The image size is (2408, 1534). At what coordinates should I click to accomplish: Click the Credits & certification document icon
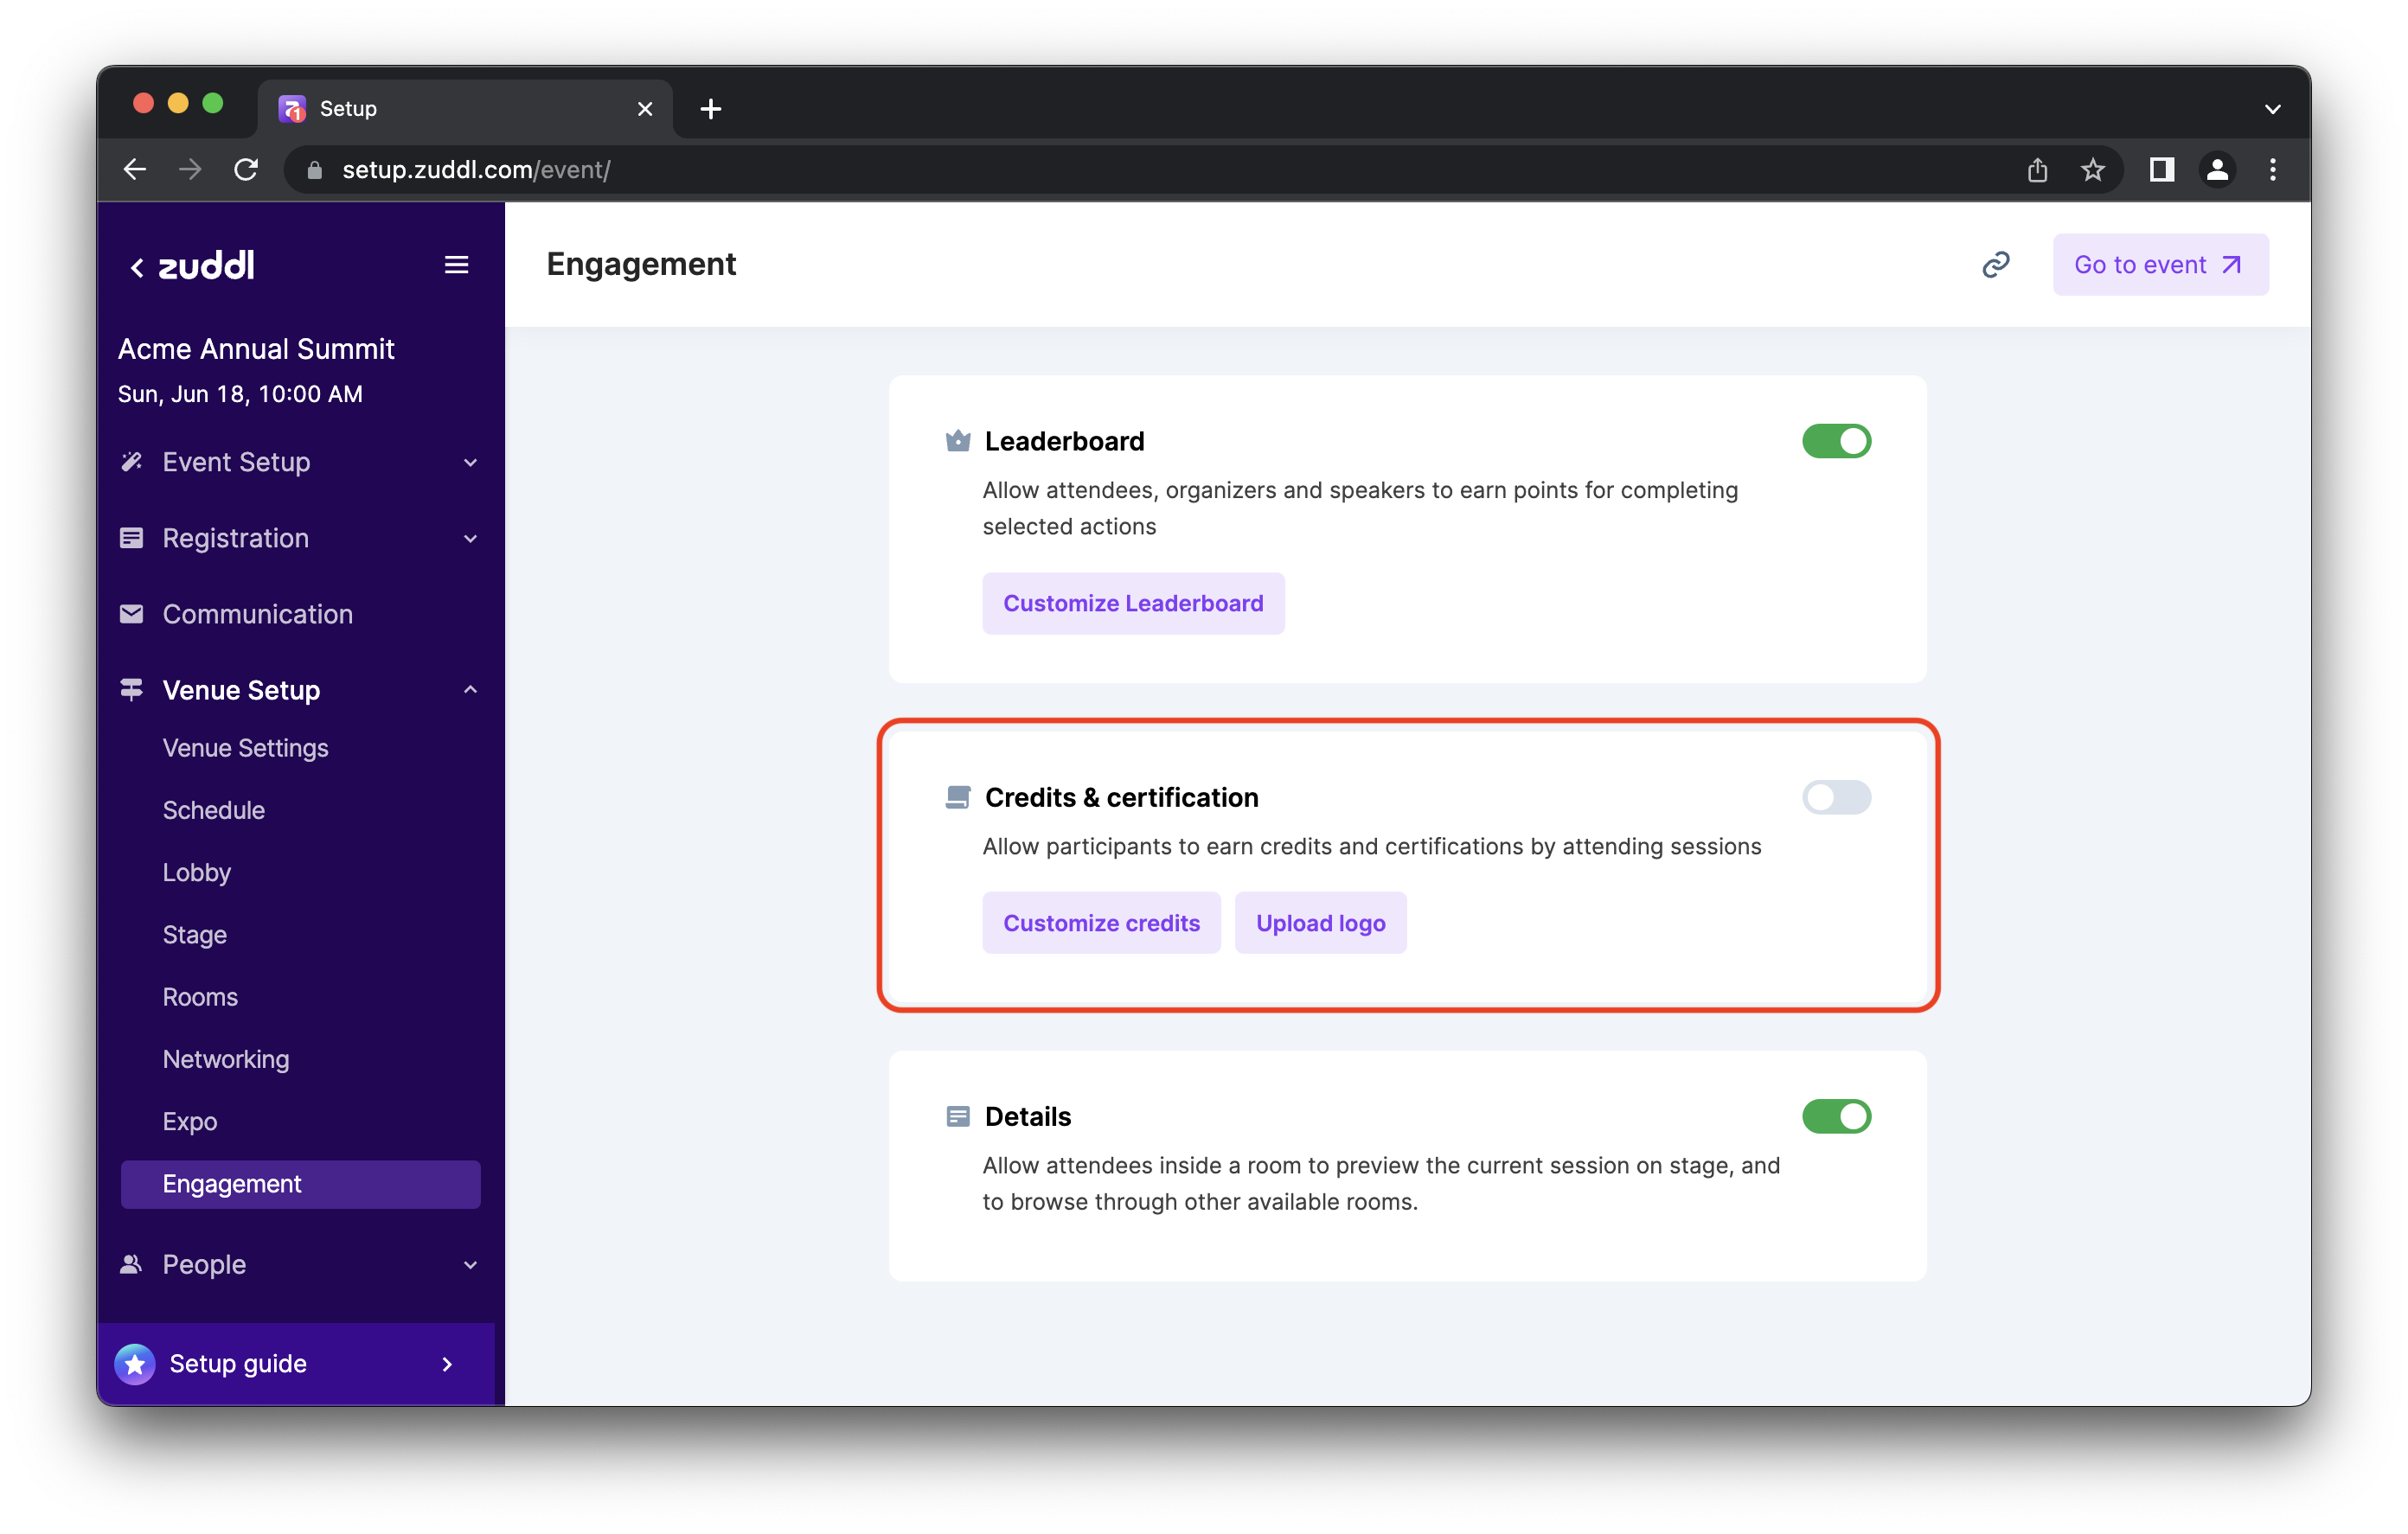coord(955,797)
